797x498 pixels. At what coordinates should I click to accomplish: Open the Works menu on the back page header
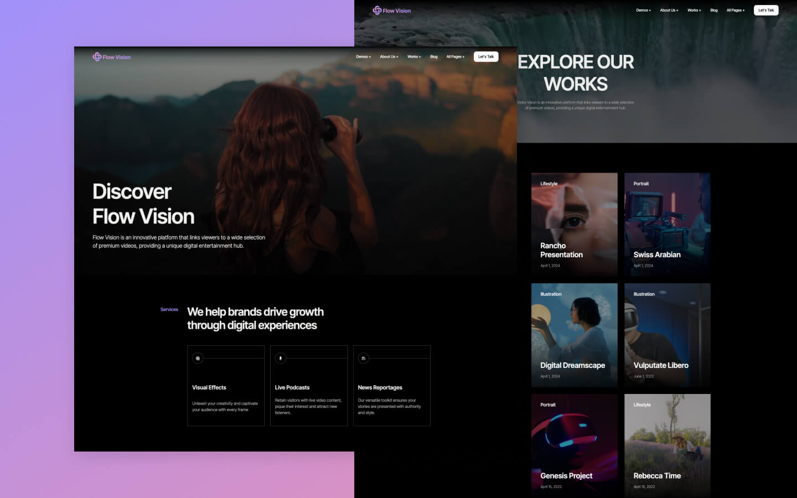pos(693,10)
